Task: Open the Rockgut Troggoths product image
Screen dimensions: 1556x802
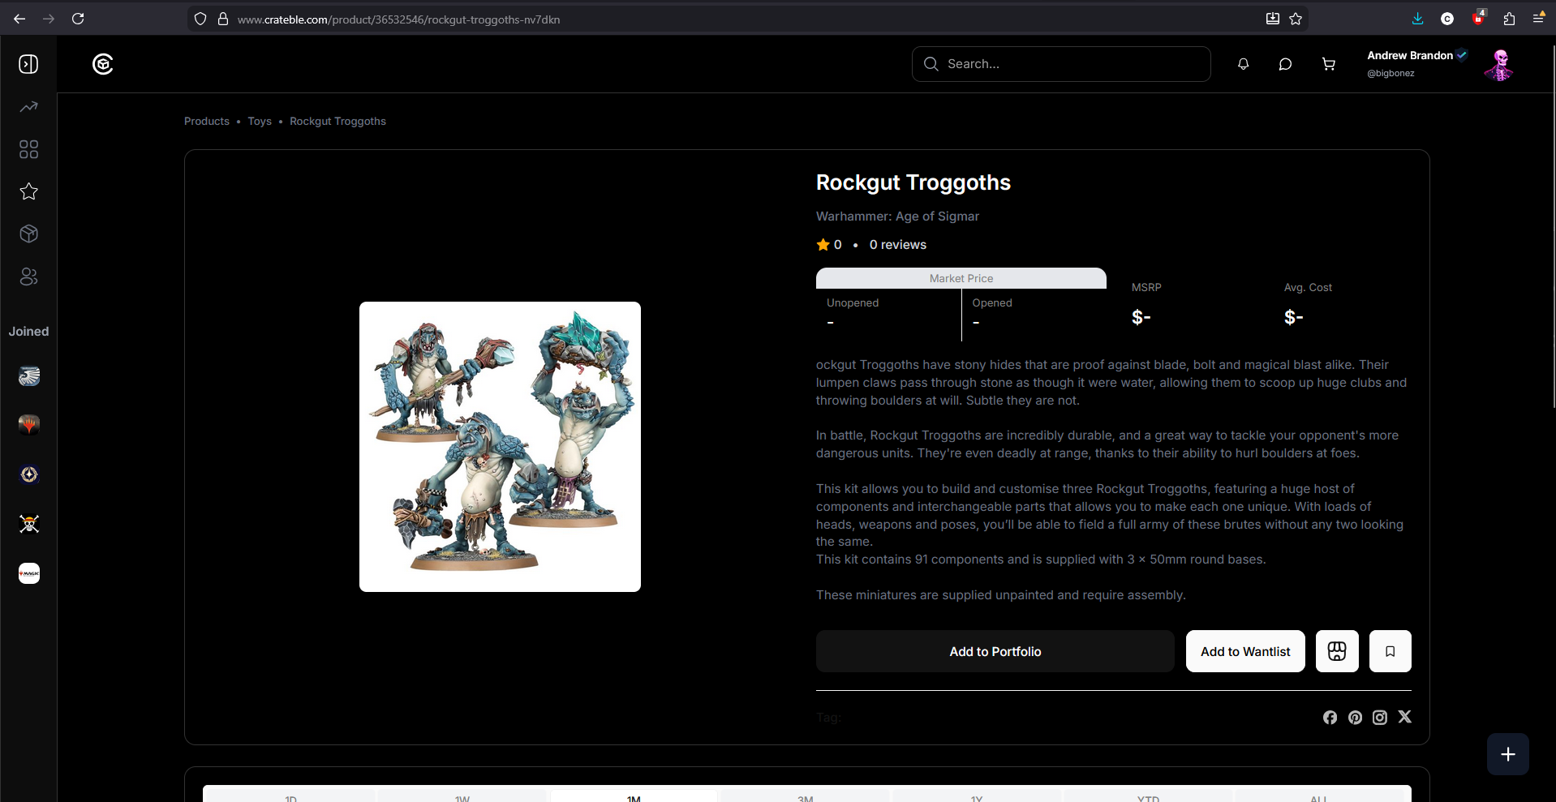Action: [500, 447]
